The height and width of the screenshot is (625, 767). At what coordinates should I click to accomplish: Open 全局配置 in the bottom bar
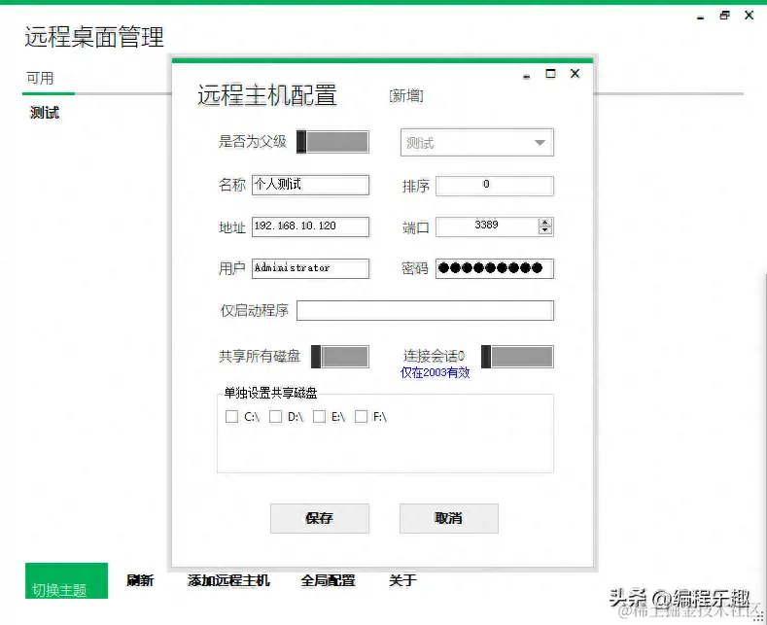point(328,580)
